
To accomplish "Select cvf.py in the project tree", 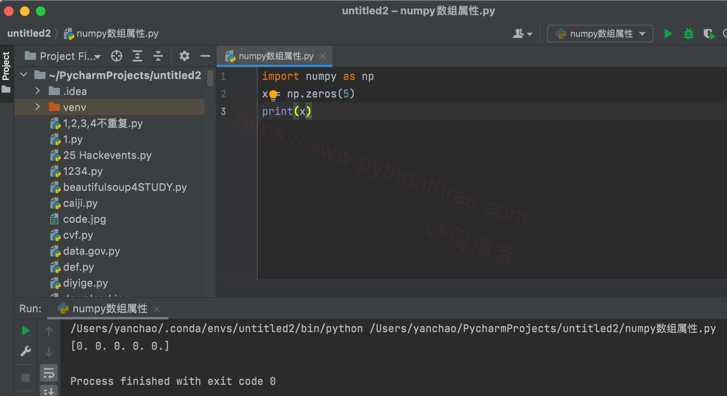I will click(78, 235).
